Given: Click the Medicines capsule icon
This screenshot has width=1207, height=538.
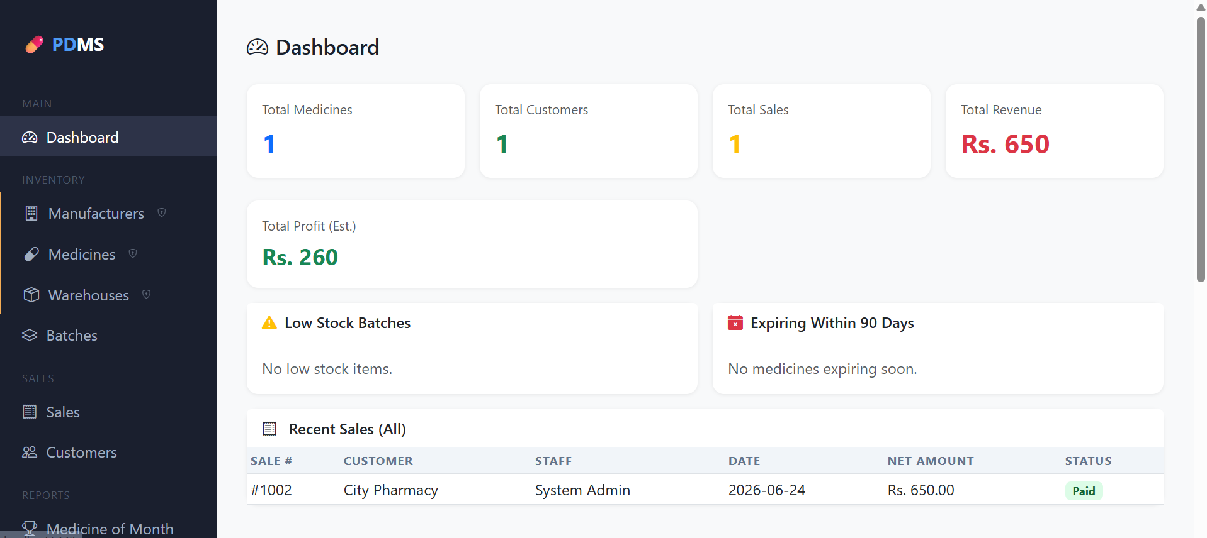Looking at the screenshot, I should 31,254.
